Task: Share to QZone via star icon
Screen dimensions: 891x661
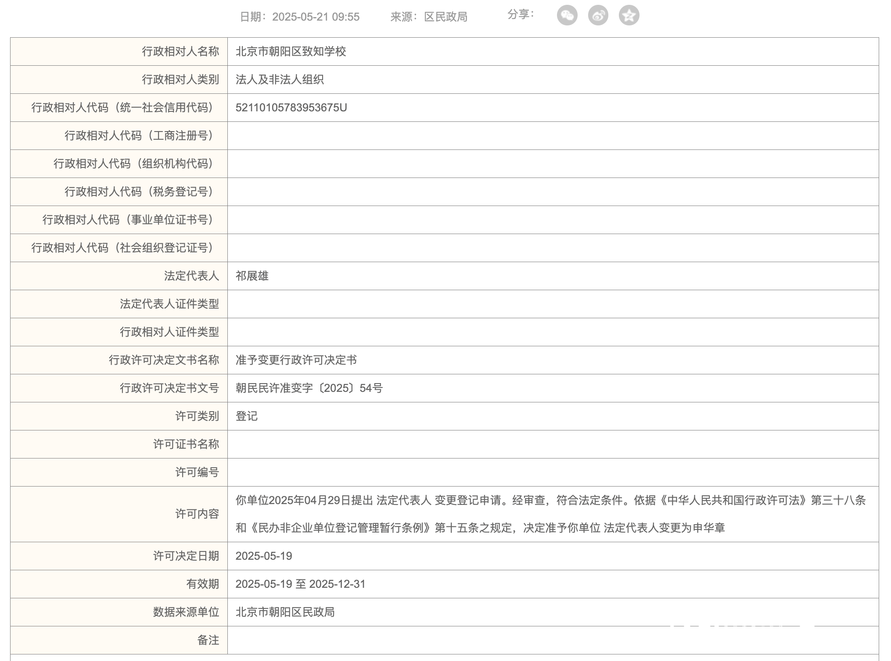Action: pos(629,16)
